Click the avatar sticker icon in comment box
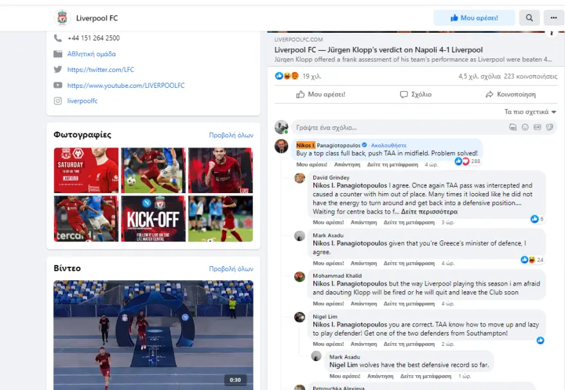 point(512,128)
